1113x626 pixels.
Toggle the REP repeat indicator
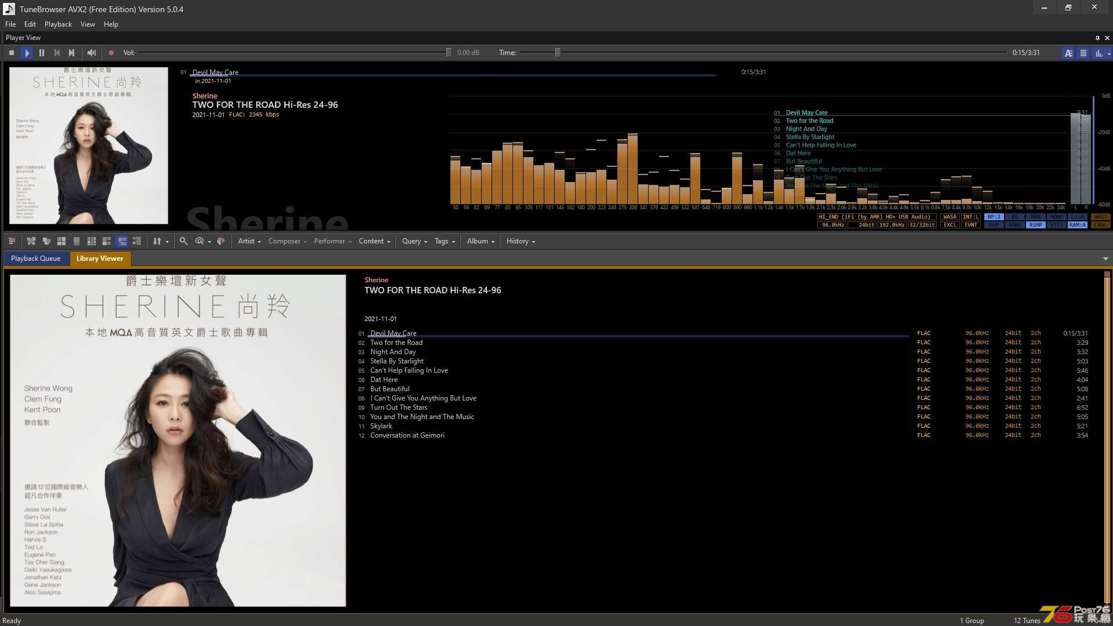[x=994, y=225]
